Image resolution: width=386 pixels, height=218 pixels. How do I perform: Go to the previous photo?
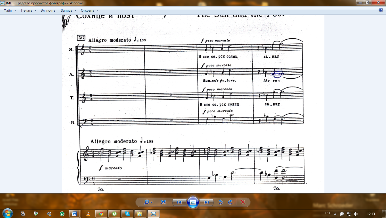(179, 202)
